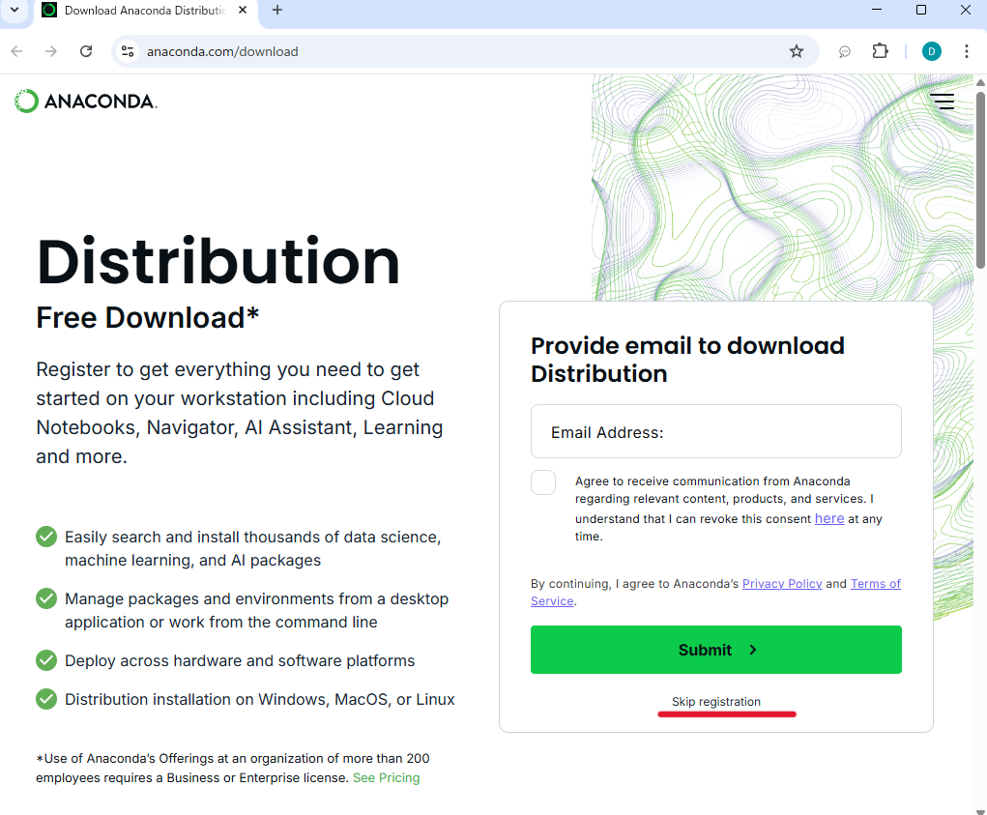This screenshot has height=815, width=987.
Task: Open the chat bubble toolbar icon
Action: point(845,51)
